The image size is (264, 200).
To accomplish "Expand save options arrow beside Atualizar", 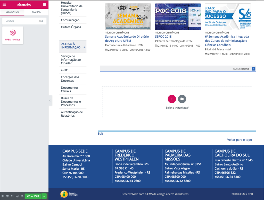I will click(x=44, y=196).
